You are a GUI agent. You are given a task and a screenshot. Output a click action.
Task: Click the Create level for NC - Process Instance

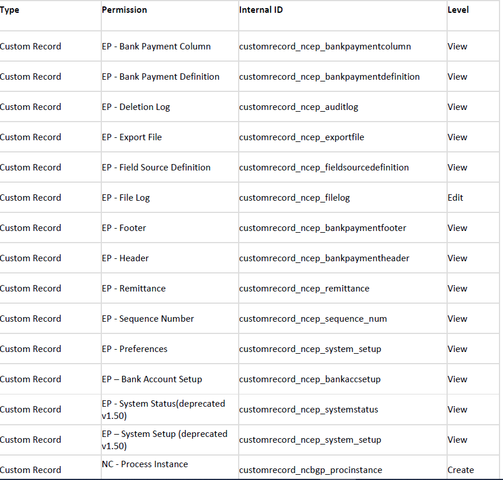pyautogui.click(x=461, y=470)
